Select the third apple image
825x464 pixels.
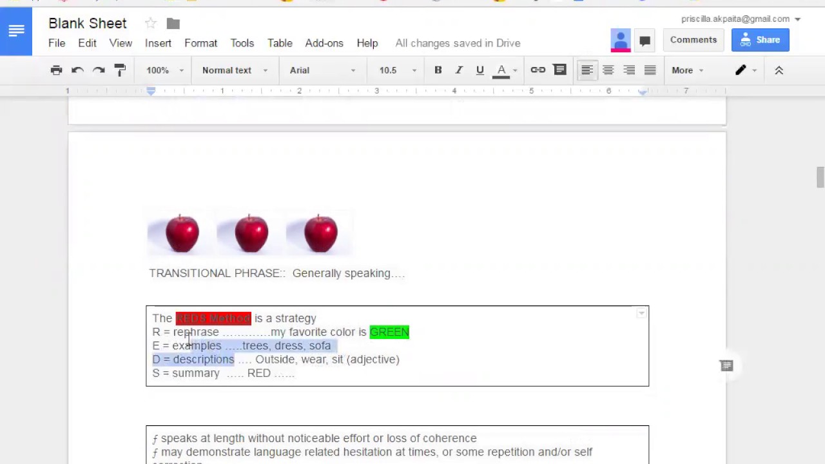(x=320, y=233)
